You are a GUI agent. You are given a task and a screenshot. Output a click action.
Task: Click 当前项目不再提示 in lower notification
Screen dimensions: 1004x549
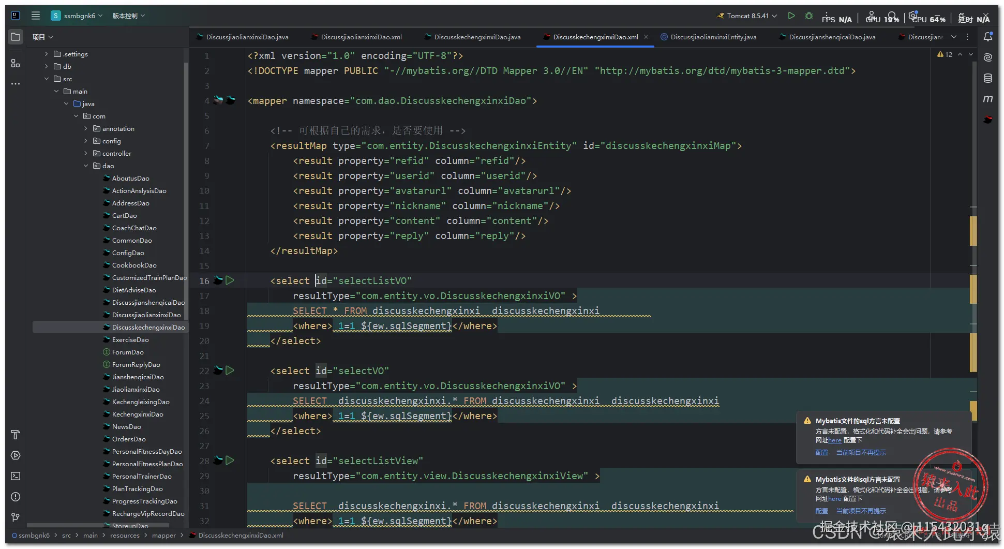click(x=861, y=511)
